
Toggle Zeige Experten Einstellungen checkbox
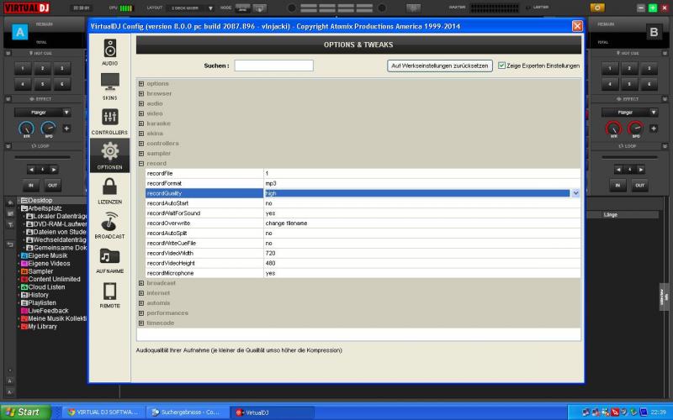pos(502,66)
